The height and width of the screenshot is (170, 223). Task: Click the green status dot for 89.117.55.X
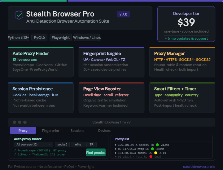point(152,149)
